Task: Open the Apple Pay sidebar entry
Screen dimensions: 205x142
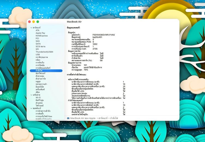Action: coord(40,33)
